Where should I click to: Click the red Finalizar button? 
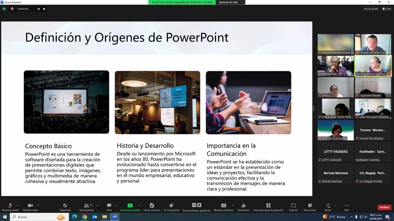tap(384, 207)
